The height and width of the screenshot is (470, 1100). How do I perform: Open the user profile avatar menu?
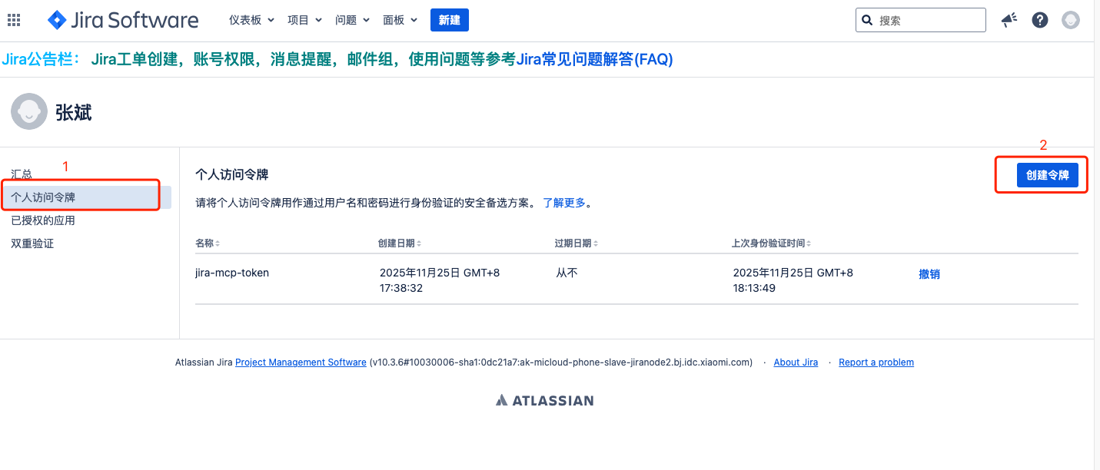(x=1071, y=20)
